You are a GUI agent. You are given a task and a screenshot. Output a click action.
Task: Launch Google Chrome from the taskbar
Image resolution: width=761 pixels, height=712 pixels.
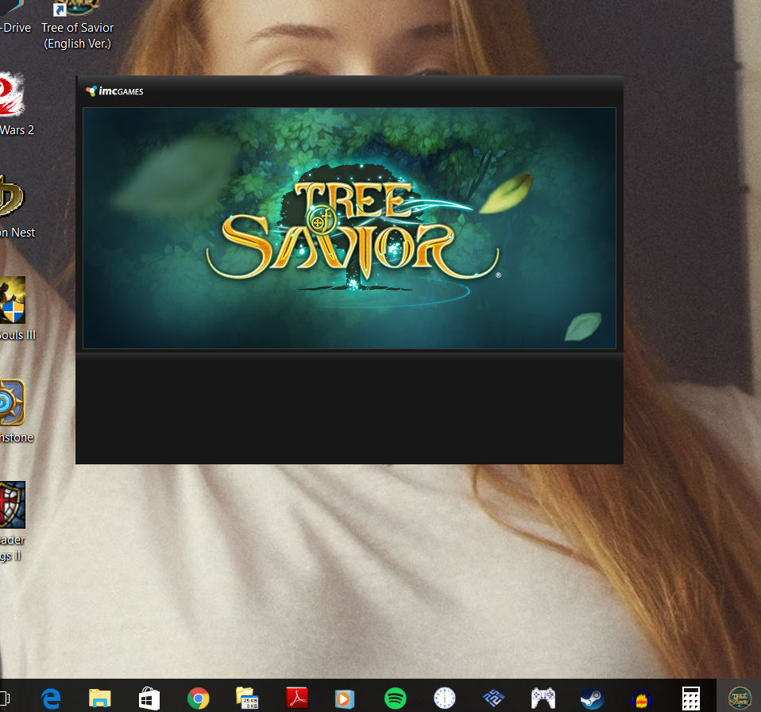(x=198, y=698)
